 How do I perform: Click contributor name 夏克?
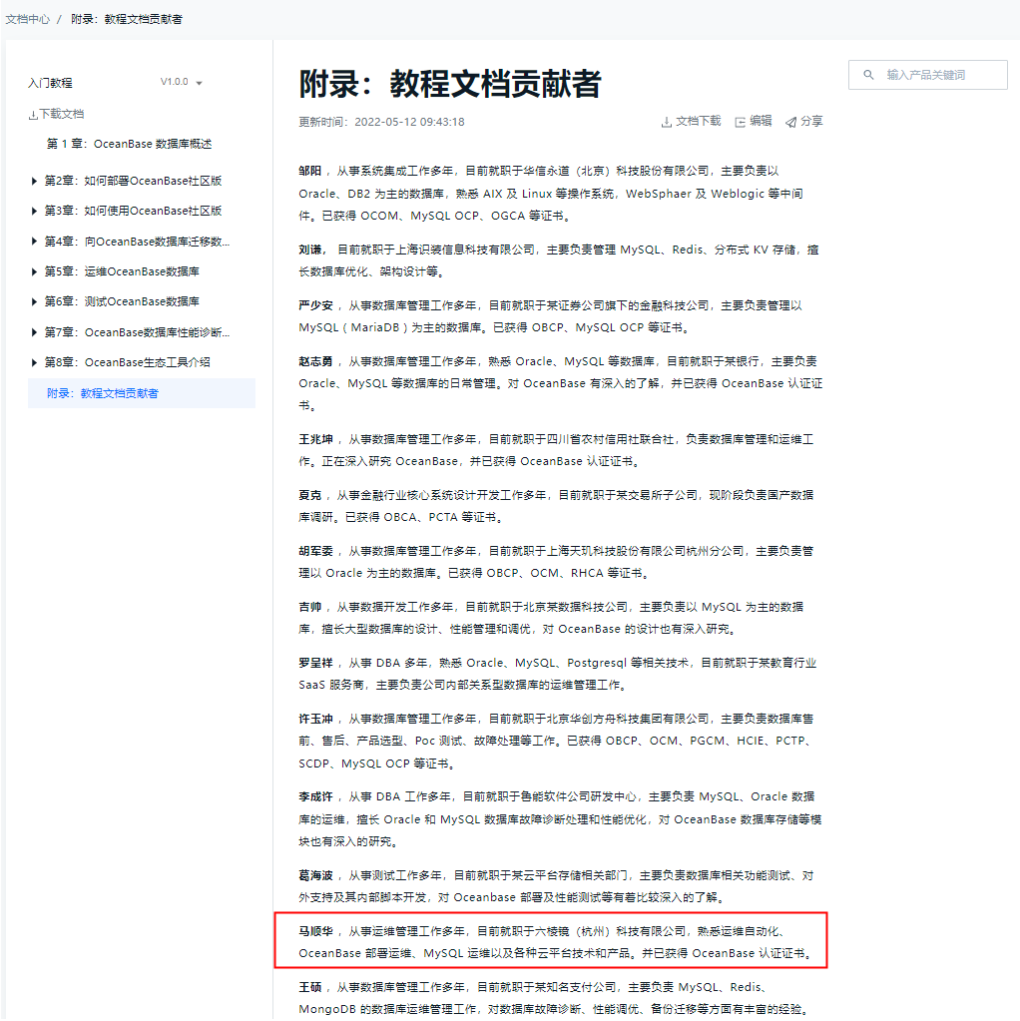click(310, 495)
